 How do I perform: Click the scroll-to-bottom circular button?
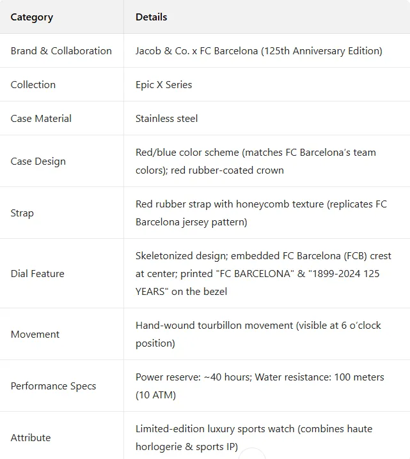pos(252,455)
